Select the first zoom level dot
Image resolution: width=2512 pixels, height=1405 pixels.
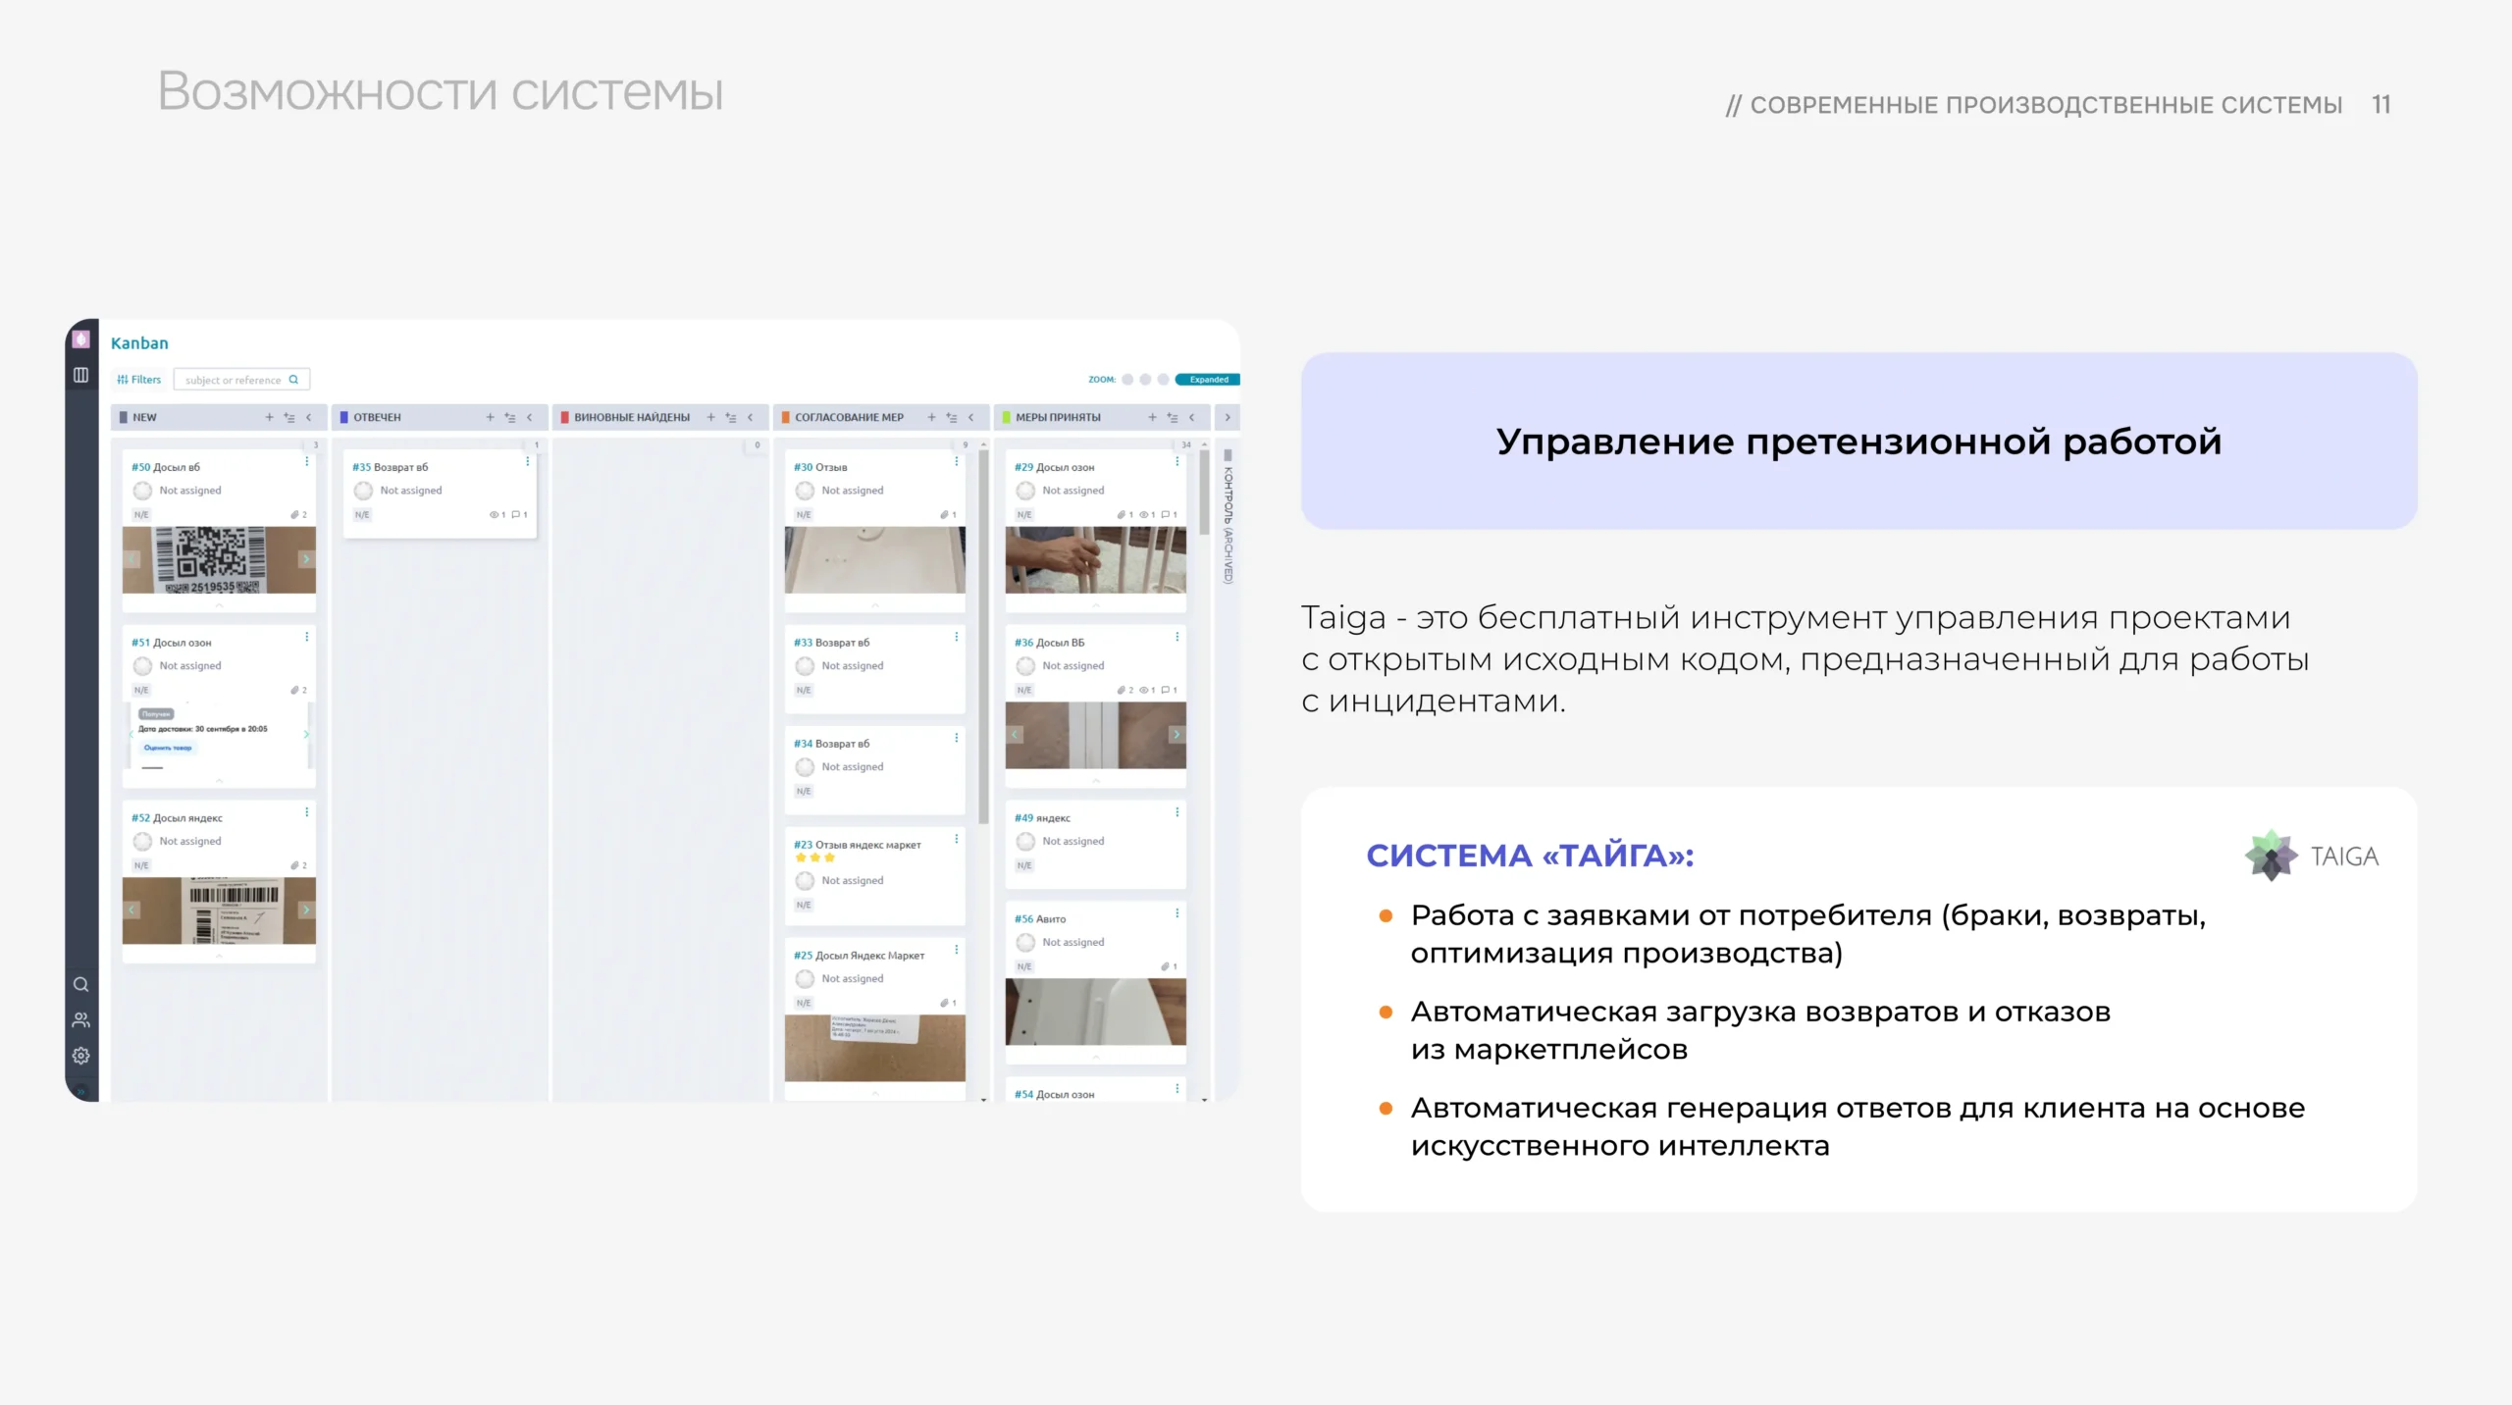(x=1127, y=380)
